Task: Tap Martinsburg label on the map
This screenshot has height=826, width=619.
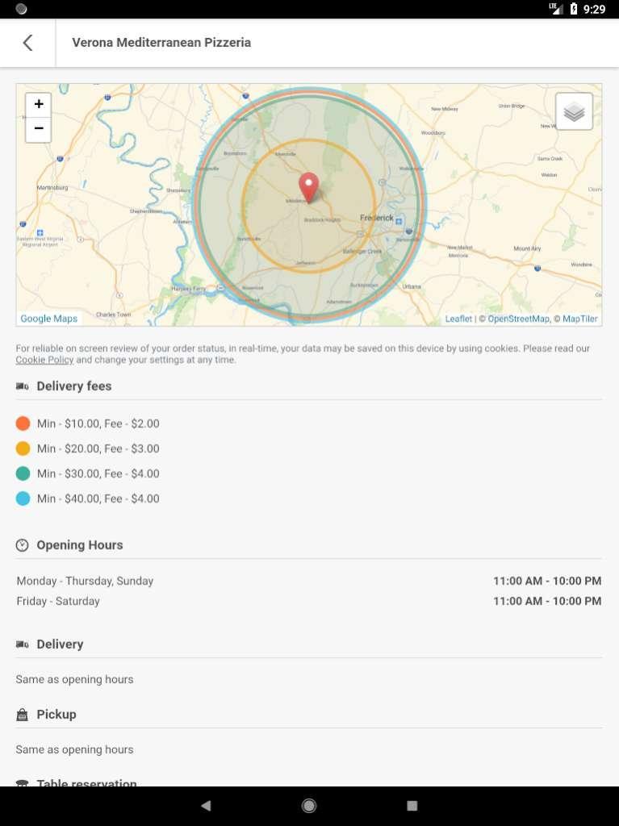Action: 52,187
